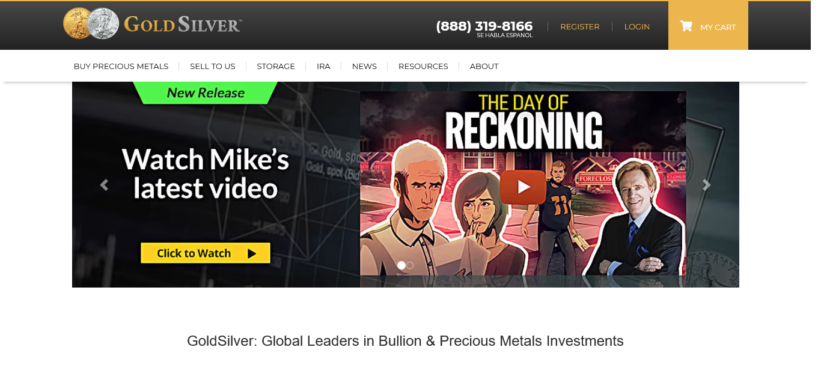This screenshot has width=821, height=386.
Task: Open the About menu item
Action: click(x=484, y=66)
